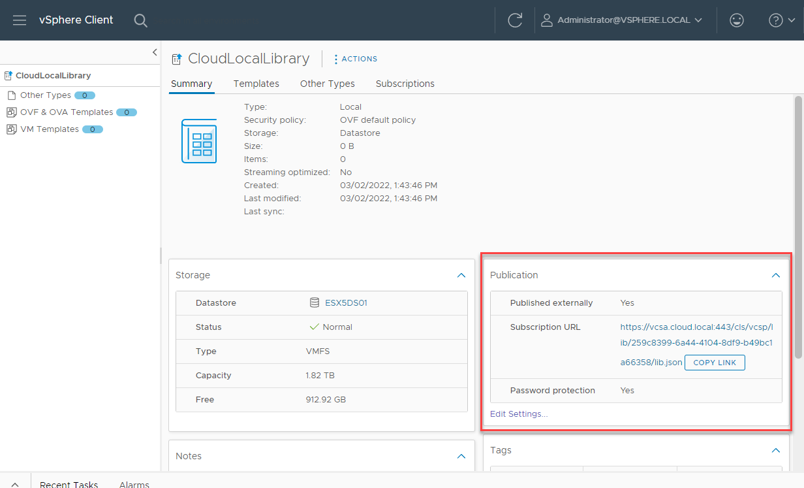Click the COPY LINK button
The image size is (804, 488).
715,363
